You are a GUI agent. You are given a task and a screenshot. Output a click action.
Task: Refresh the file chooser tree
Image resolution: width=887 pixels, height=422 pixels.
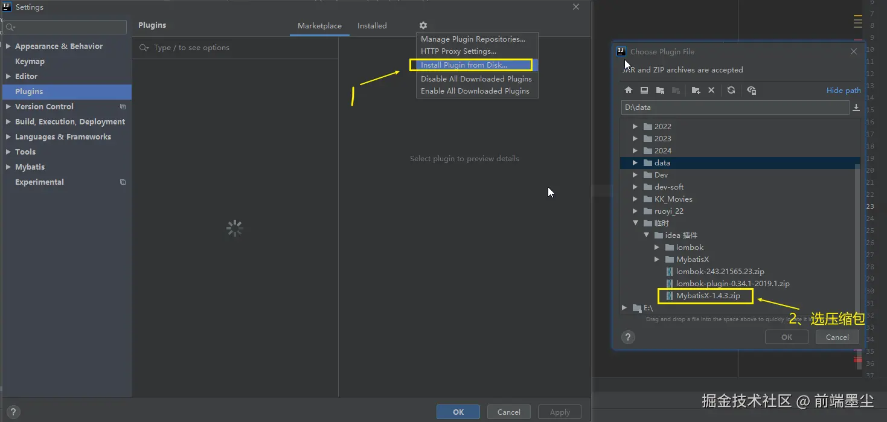[731, 90]
